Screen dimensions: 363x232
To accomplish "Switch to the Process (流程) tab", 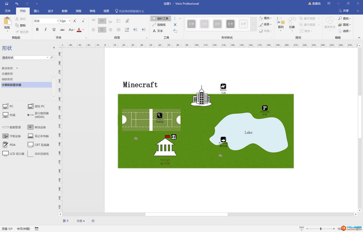I will 78,11.
